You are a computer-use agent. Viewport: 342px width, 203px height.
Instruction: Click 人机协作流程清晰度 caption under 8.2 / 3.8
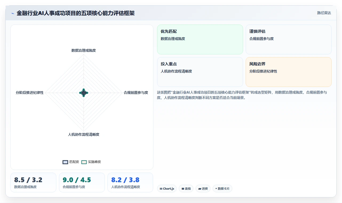pos(126,187)
